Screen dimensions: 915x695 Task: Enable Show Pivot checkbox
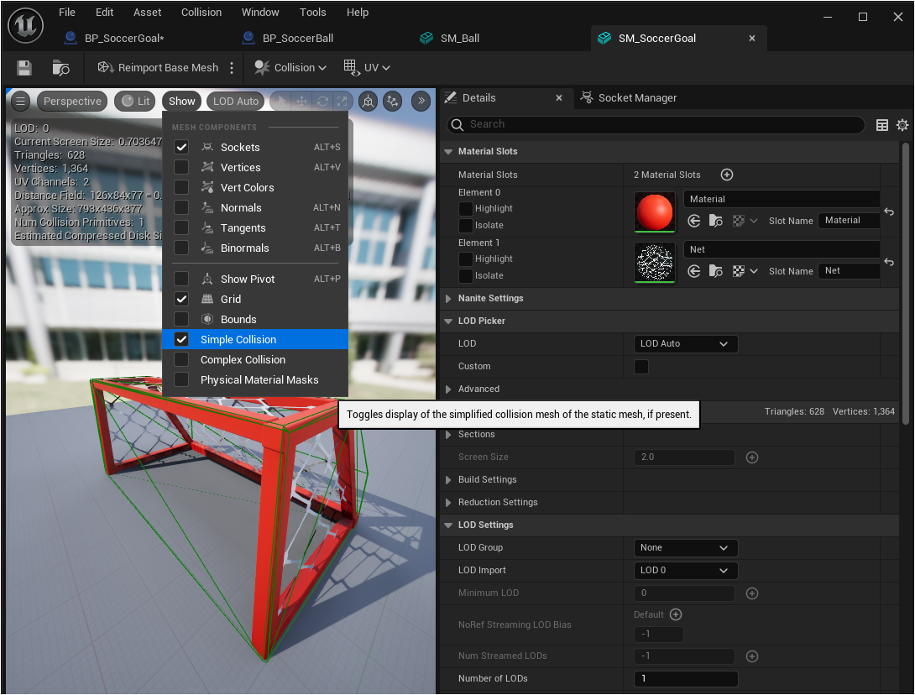point(181,279)
